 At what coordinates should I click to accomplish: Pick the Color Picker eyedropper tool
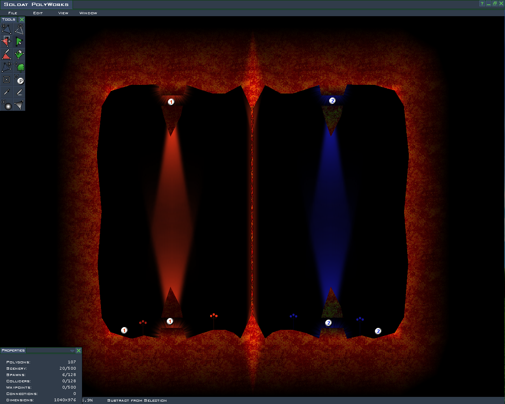click(x=6, y=92)
